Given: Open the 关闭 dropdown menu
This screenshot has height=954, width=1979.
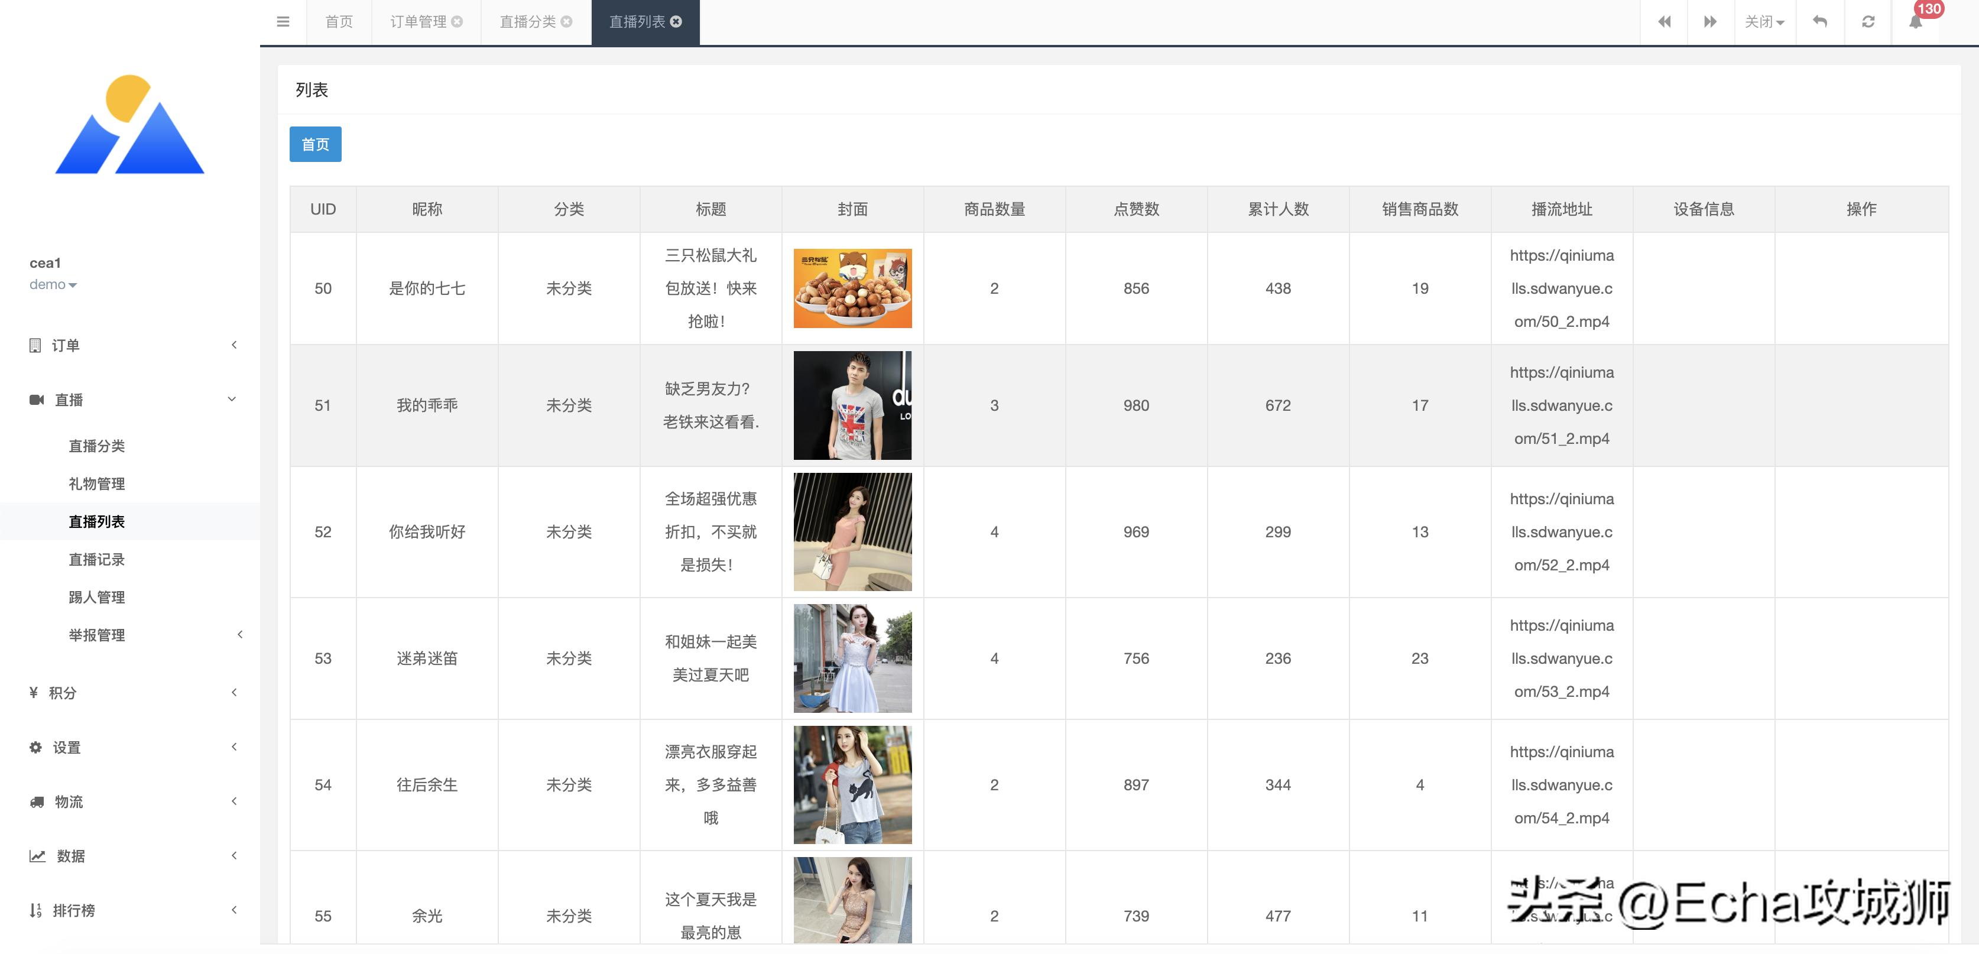Looking at the screenshot, I should (1764, 21).
